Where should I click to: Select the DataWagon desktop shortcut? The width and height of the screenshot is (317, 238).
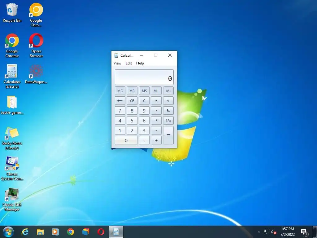[x=36, y=74]
